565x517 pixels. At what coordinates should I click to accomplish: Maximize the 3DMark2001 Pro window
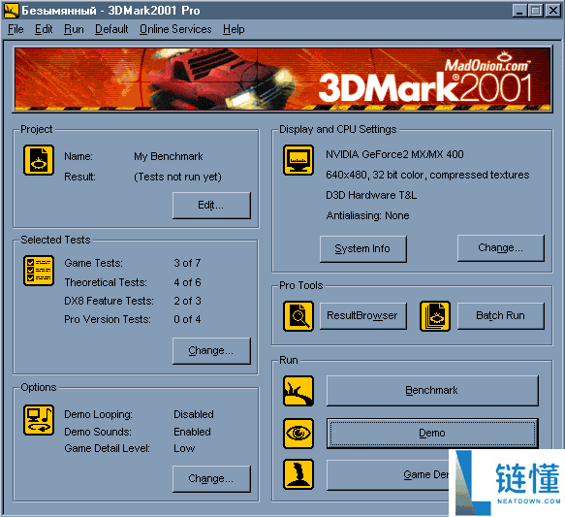(x=536, y=11)
